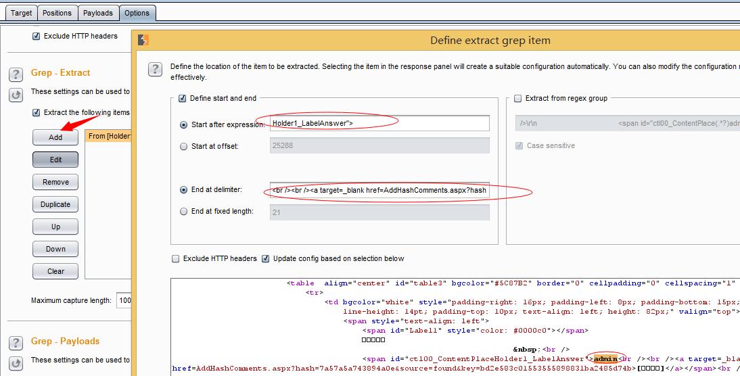Screen dimensions: 740x376
Task: Click the Grep - Payloads help icon
Action: pyautogui.click(x=16, y=342)
